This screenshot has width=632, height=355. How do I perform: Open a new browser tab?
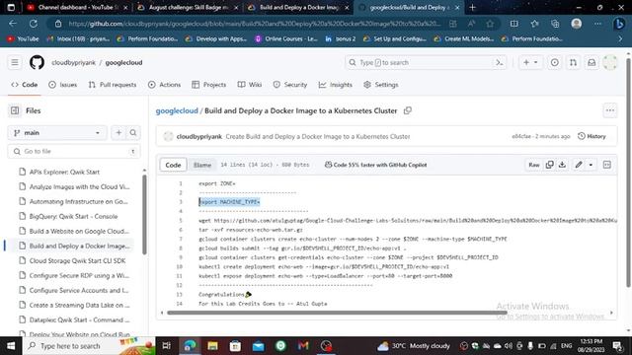pyautogui.click(x=472, y=7)
